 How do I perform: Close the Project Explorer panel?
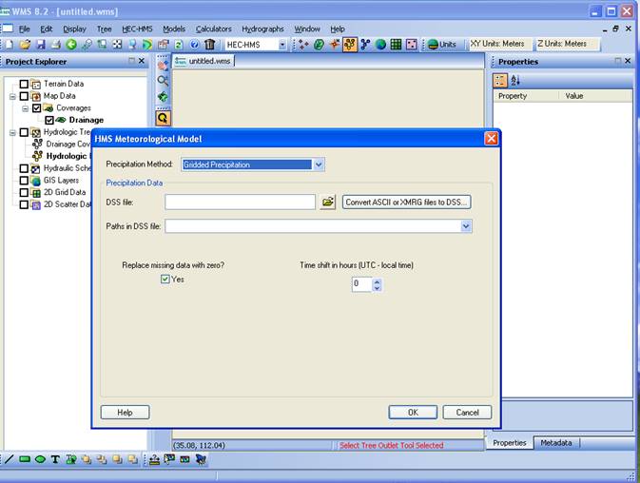(142, 61)
